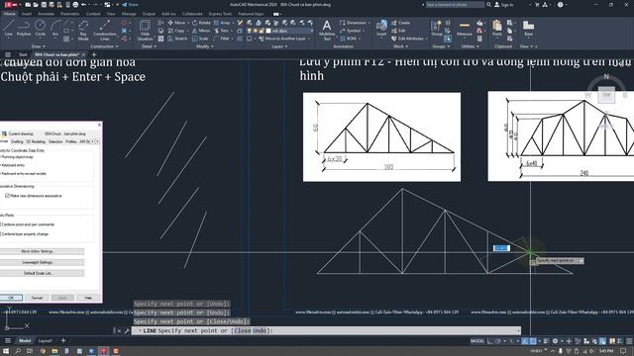Expand the Modify panel

[205, 46]
